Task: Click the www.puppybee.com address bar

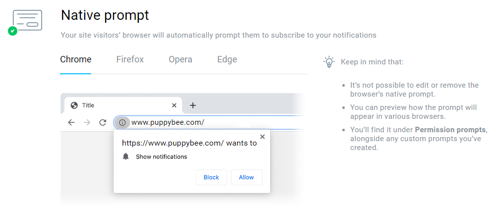Action: click(208, 122)
